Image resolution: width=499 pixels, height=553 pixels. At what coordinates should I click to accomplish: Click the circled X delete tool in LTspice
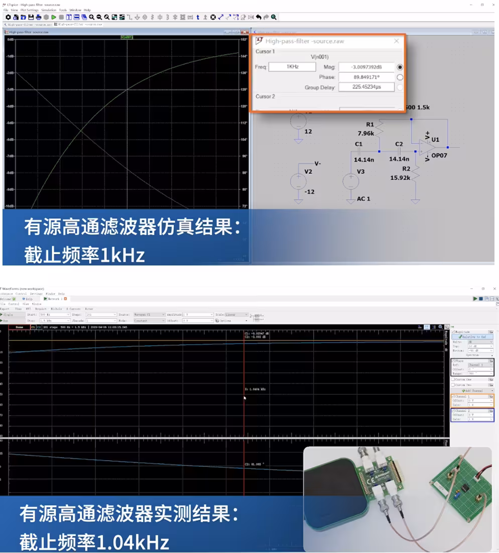213,17
